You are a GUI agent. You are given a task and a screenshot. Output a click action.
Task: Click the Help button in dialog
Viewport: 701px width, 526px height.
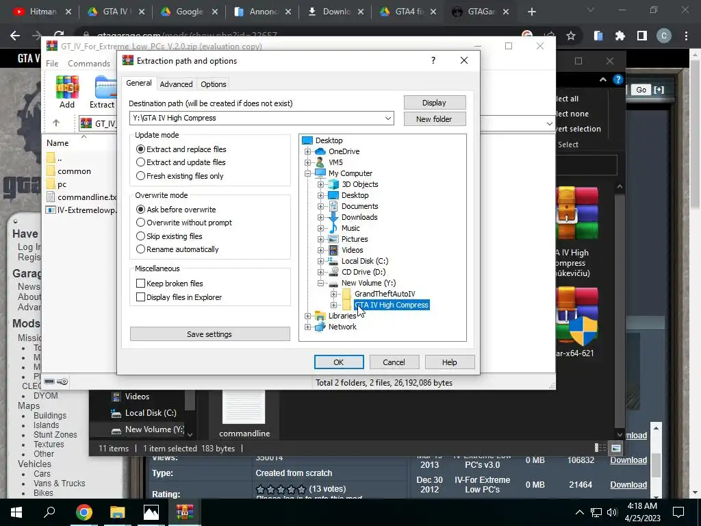(449, 362)
